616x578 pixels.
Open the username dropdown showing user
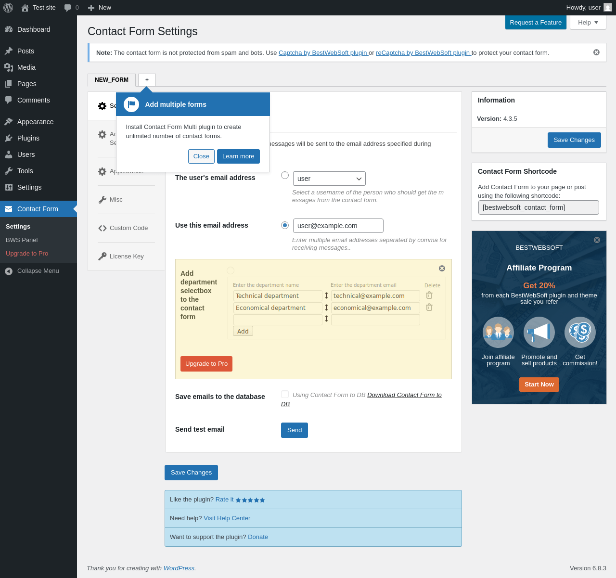click(x=329, y=179)
